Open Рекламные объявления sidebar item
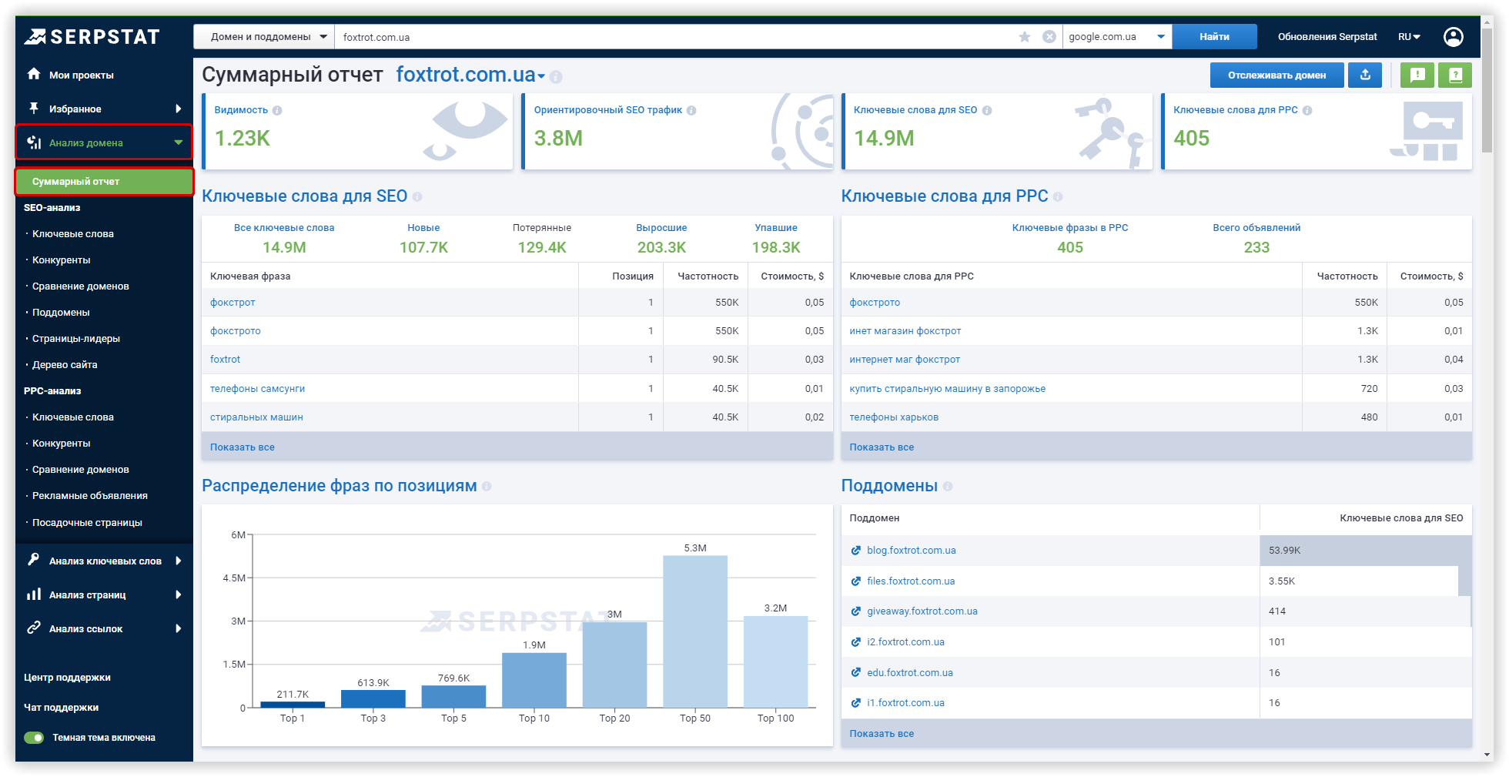The width and height of the screenshot is (1509, 777). [x=89, y=495]
